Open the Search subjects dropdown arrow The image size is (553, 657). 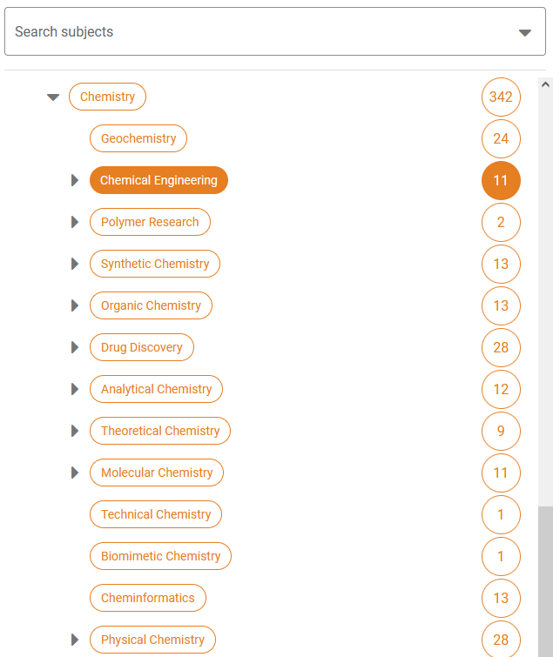coord(525,33)
